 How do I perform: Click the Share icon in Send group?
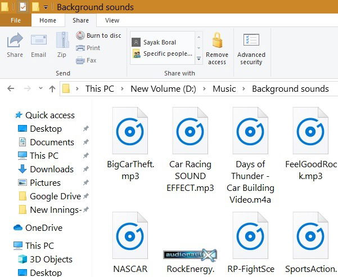click(x=15, y=40)
